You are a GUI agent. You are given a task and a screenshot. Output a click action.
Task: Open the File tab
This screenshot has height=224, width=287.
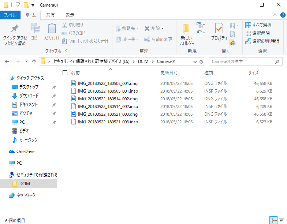(10, 15)
